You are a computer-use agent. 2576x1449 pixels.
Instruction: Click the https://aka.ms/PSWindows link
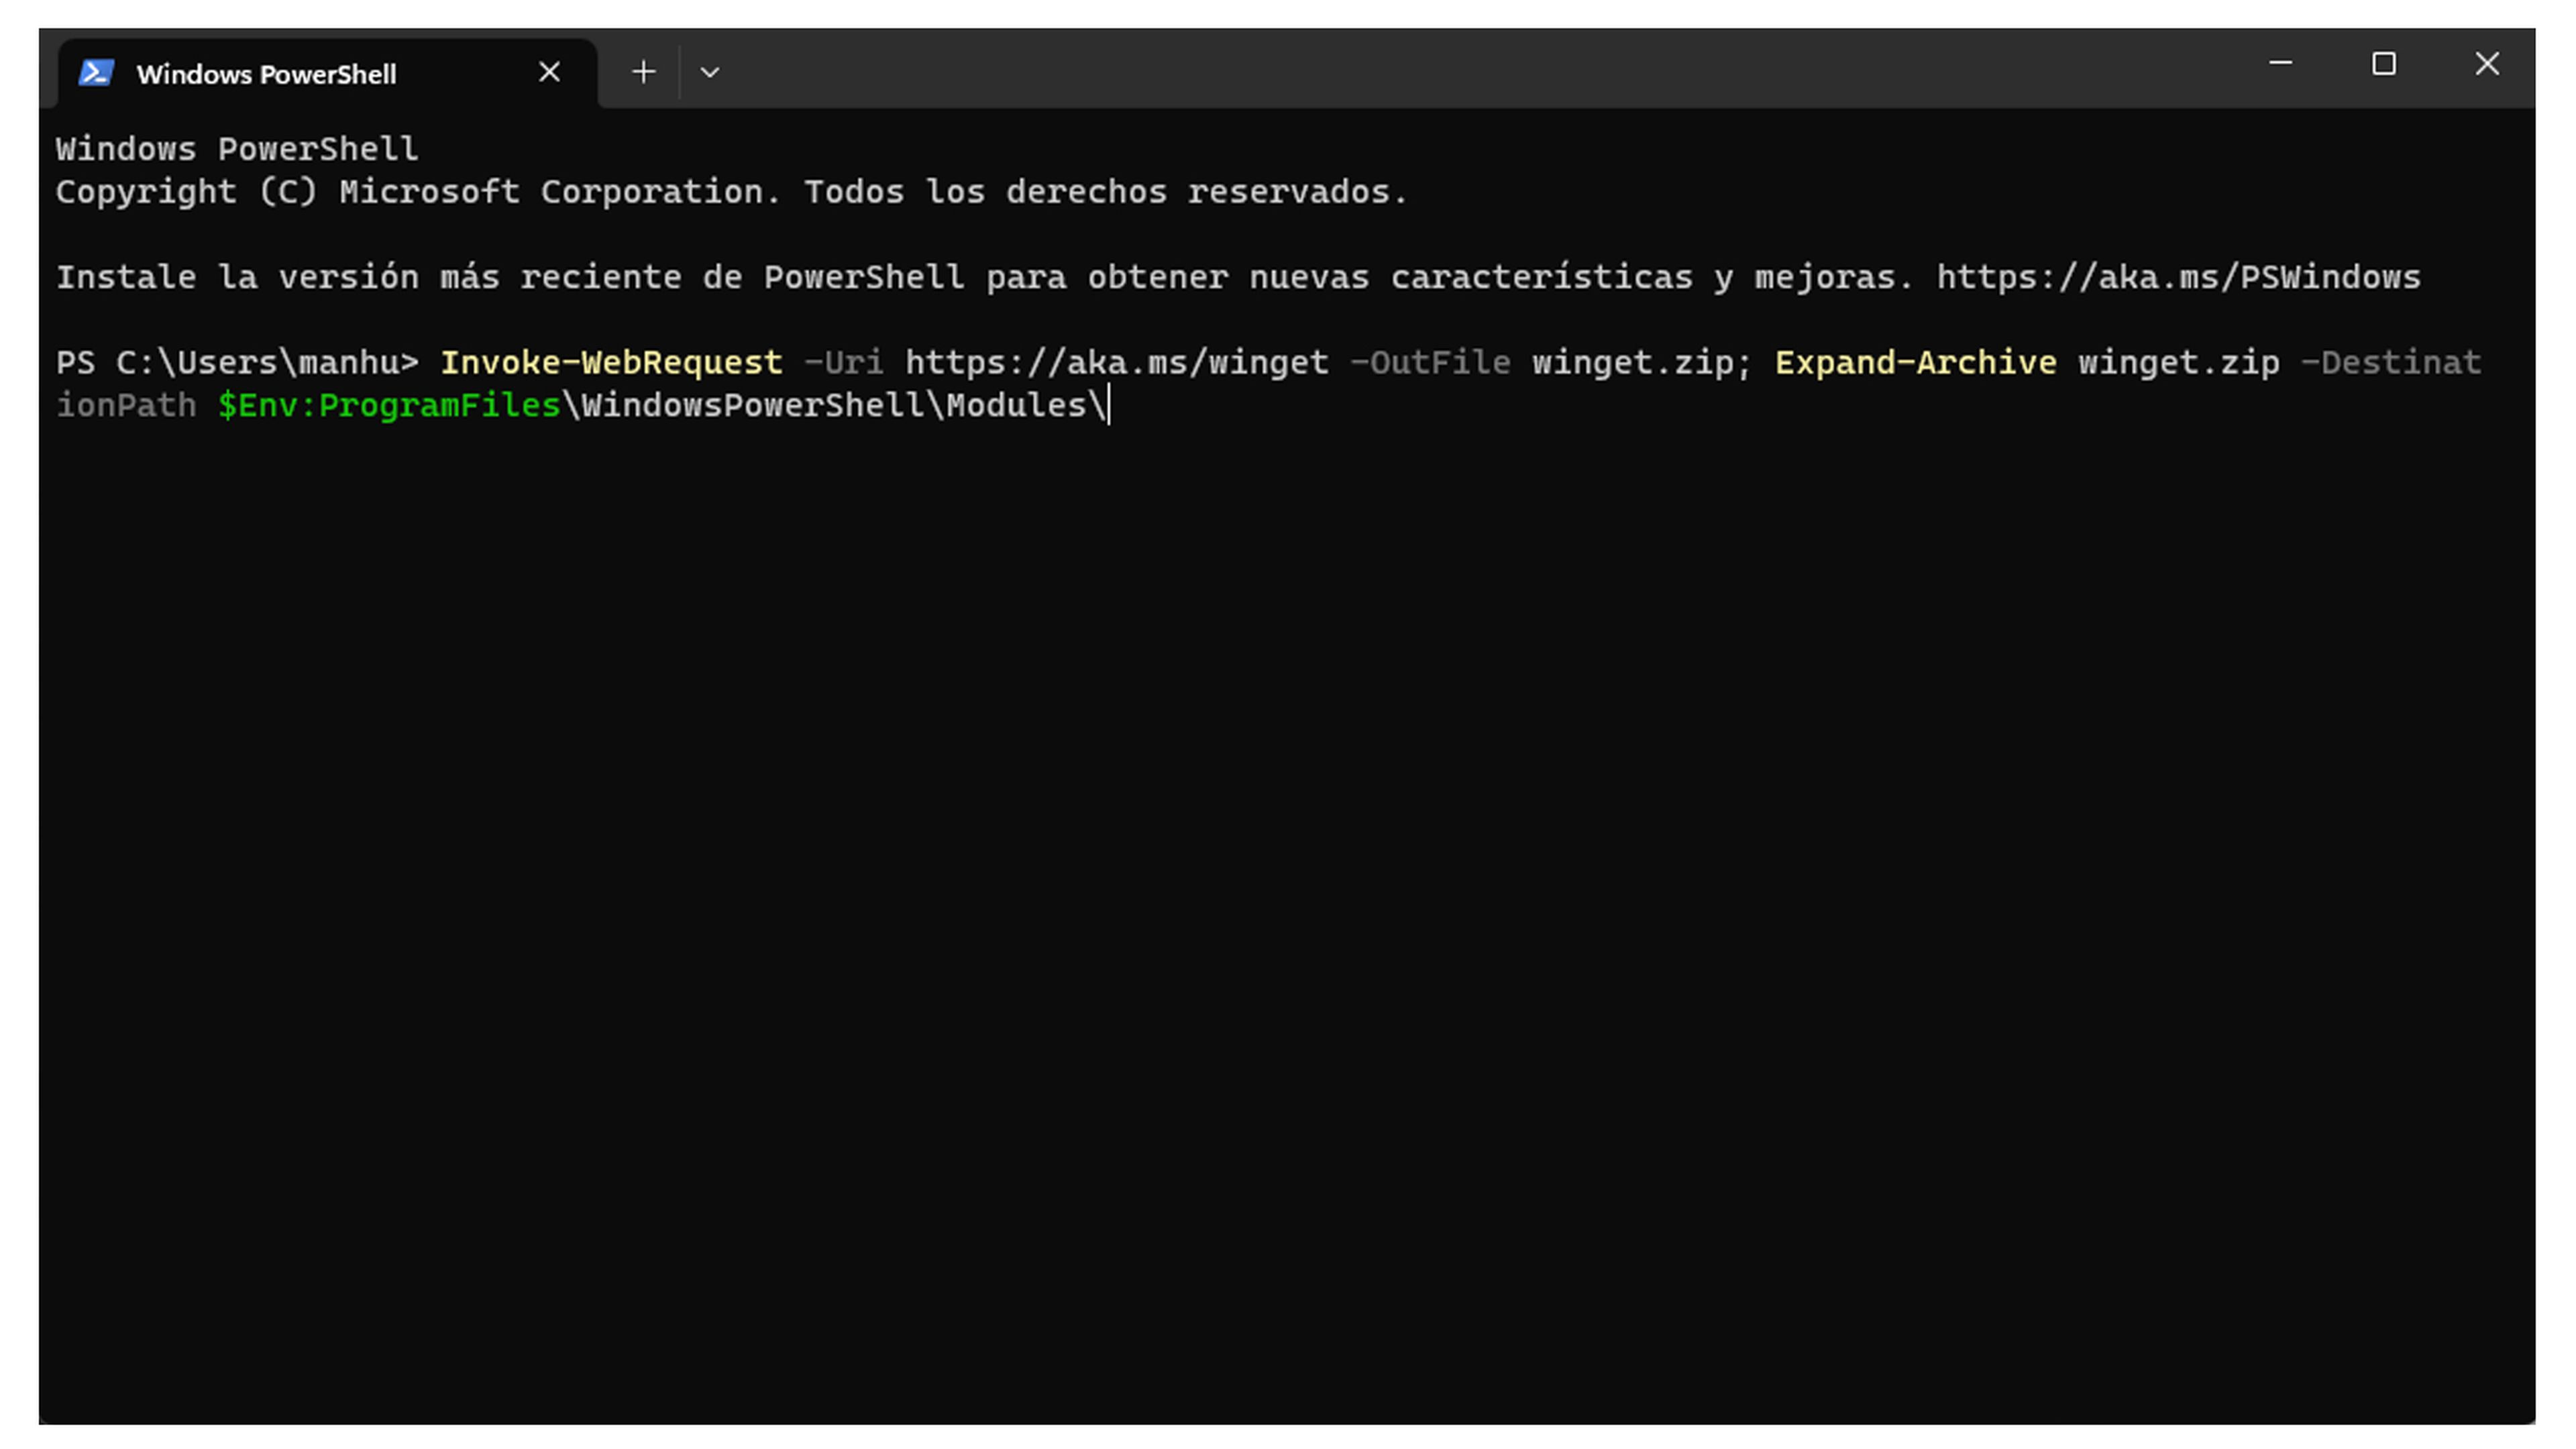click(x=2178, y=277)
